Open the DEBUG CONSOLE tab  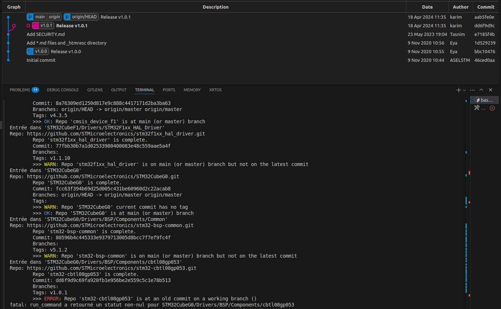(x=62, y=90)
